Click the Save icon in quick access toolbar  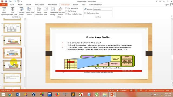(x=6, y=1)
